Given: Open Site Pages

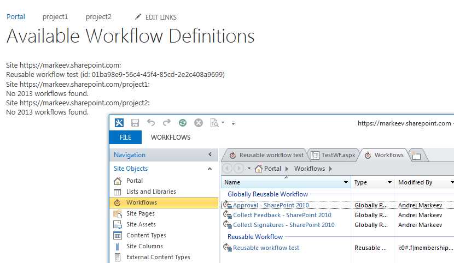Looking at the screenshot, I should 140,214.
